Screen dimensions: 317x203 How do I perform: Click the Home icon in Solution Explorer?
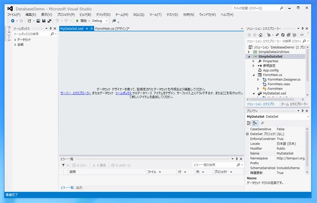[261, 35]
